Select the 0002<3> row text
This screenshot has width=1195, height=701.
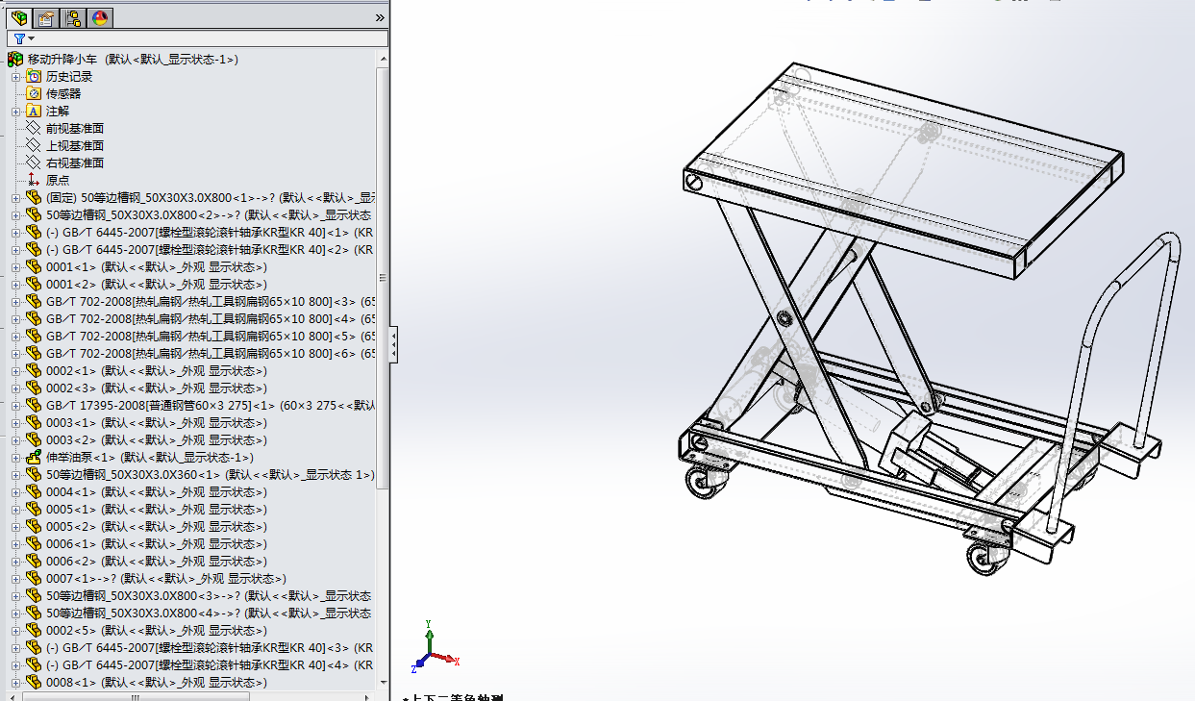[x=157, y=388]
